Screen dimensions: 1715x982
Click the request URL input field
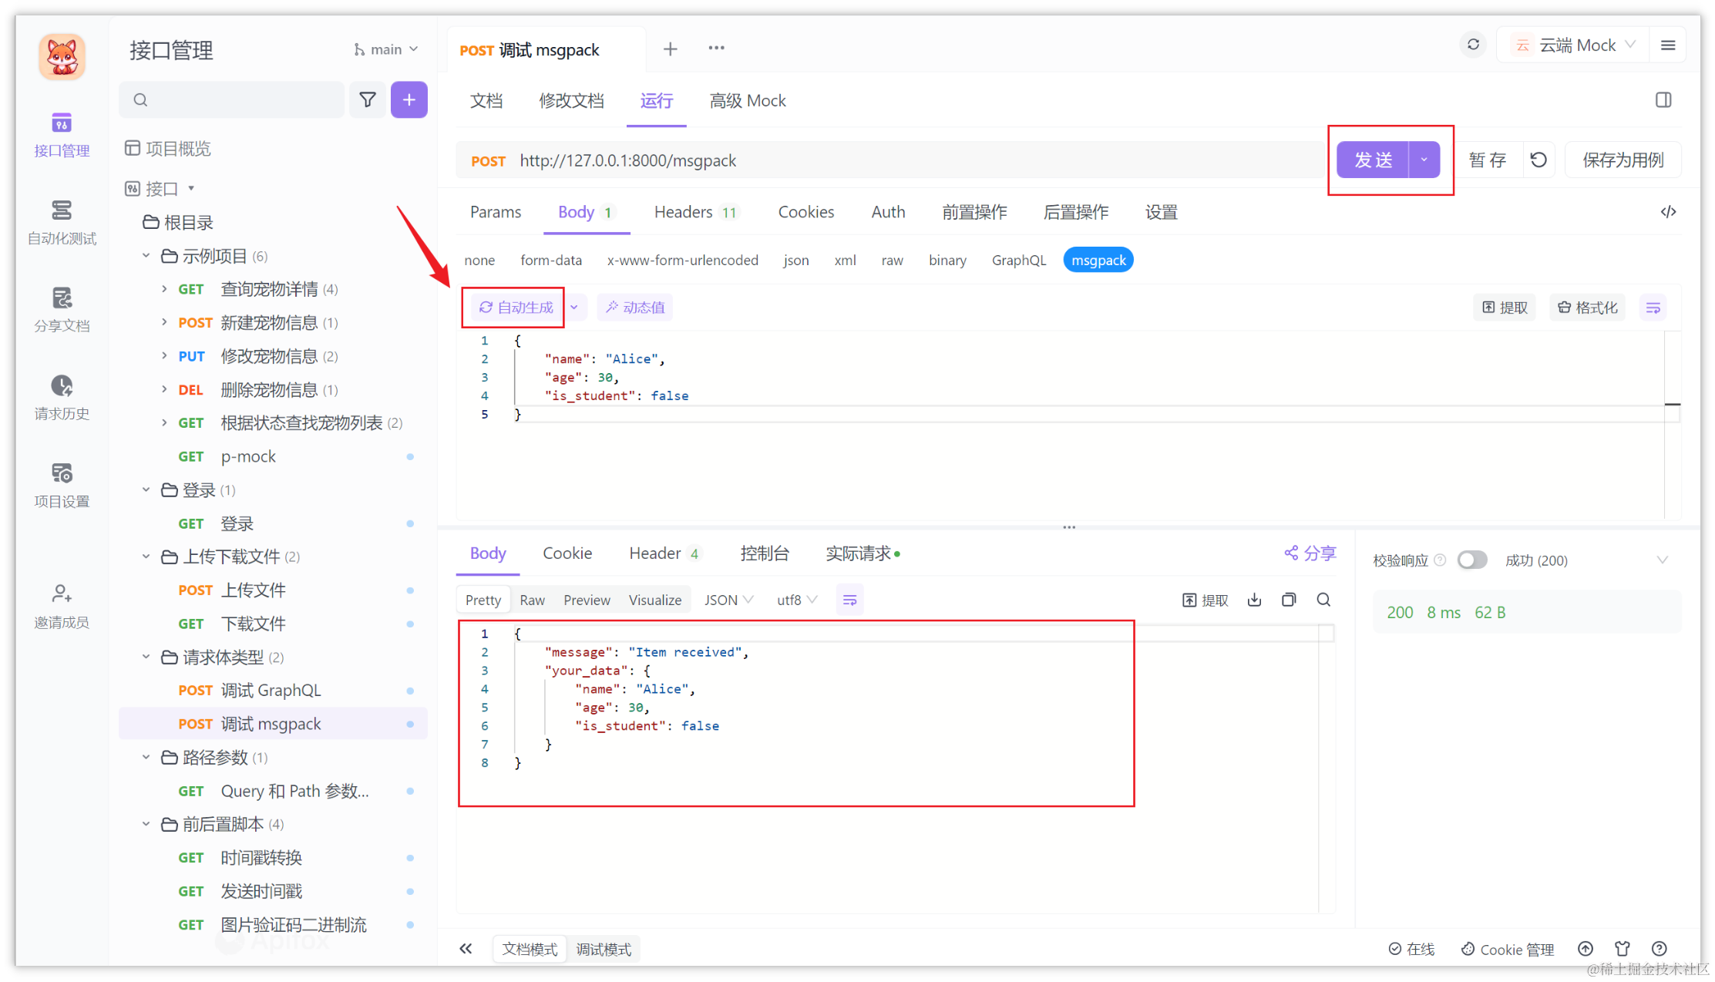coord(848,160)
